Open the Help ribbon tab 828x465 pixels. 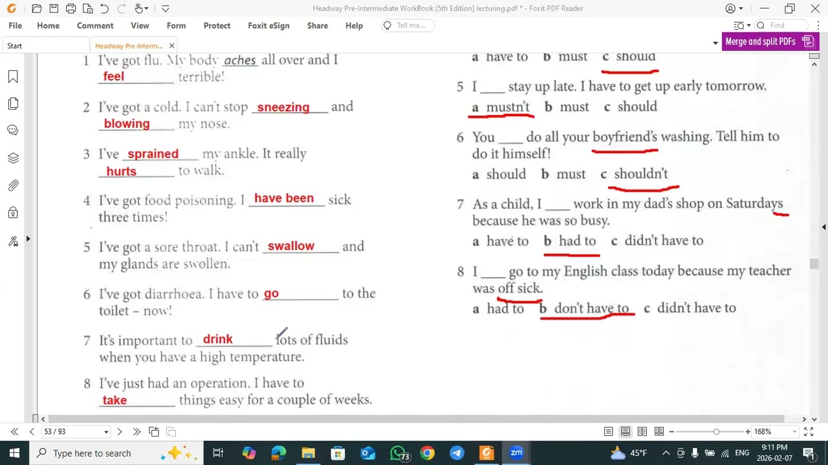click(354, 25)
